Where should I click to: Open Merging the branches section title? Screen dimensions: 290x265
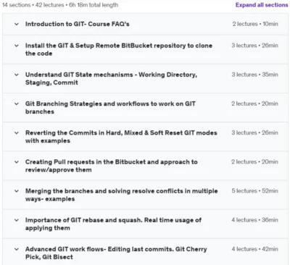point(122,195)
